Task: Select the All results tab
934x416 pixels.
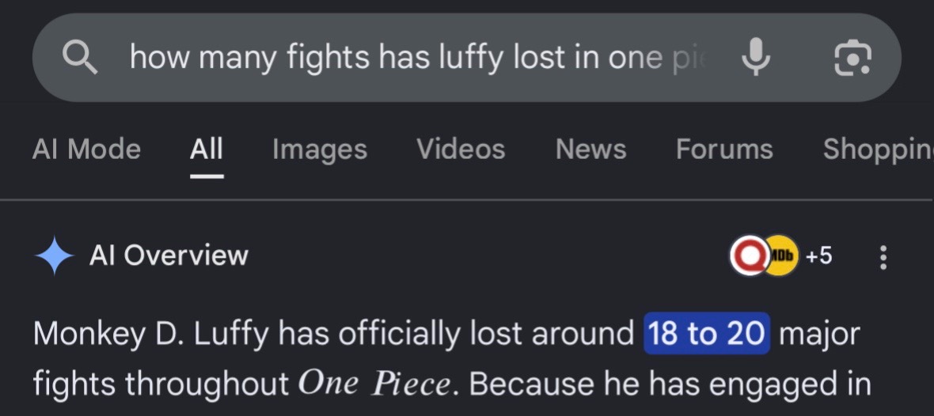Action: pos(207,149)
